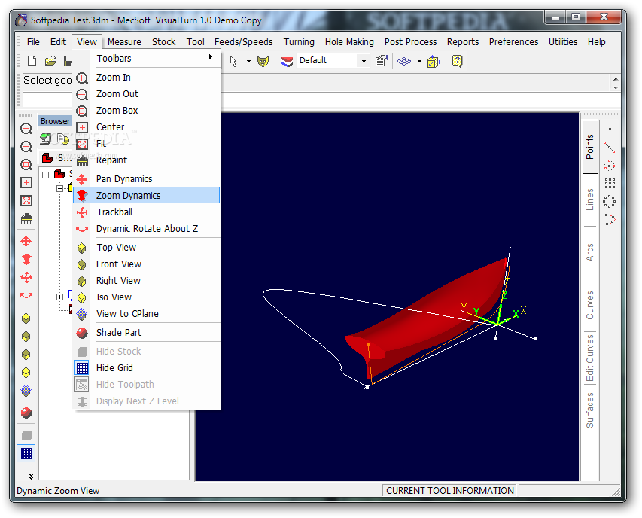Choose Zoom Dynamics from View menu
This screenshot has height=518, width=642.
[147, 195]
